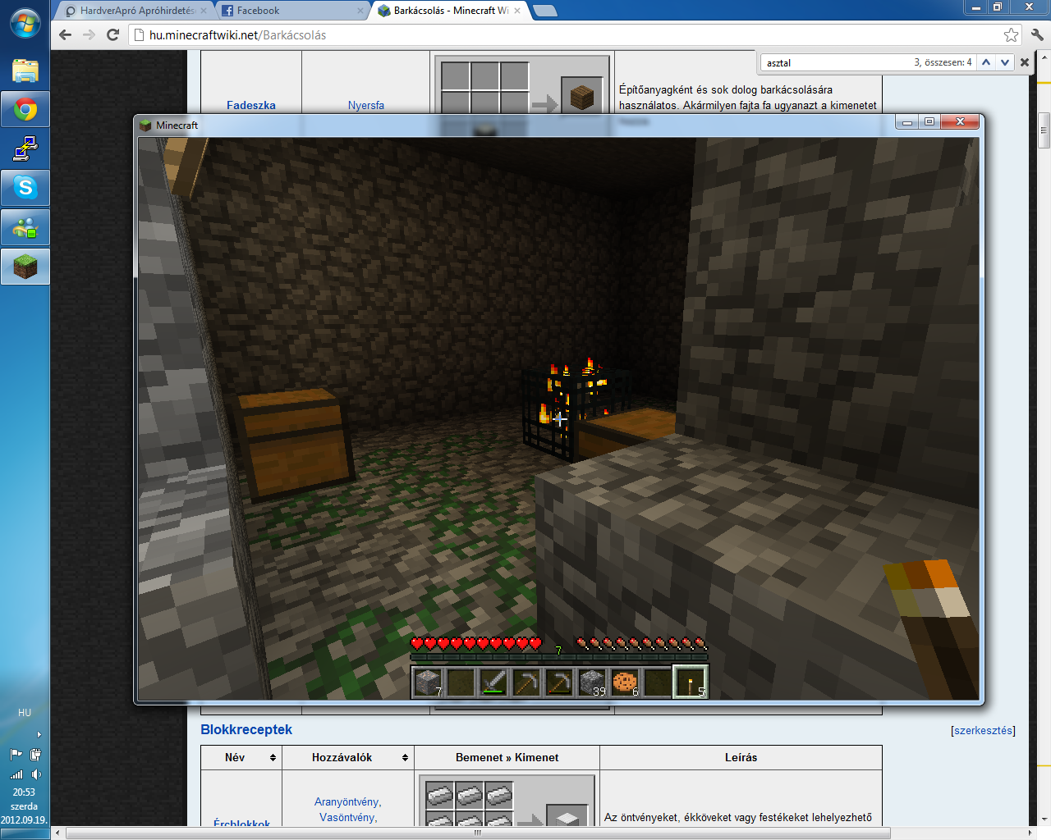Close the Barkácsolás wiki tab
The height and width of the screenshot is (840, 1051).
[517, 11]
